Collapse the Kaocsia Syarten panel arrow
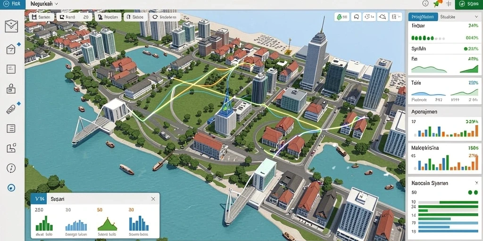The height and width of the screenshot is (241, 483). (x=476, y=183)
